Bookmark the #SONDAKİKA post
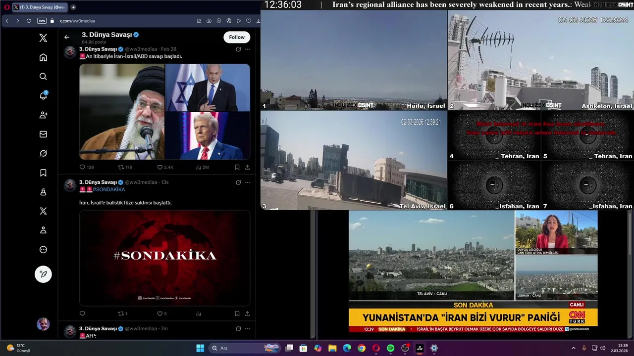The height and width of the screenshot is (356, 634). [x=237, y=313]
